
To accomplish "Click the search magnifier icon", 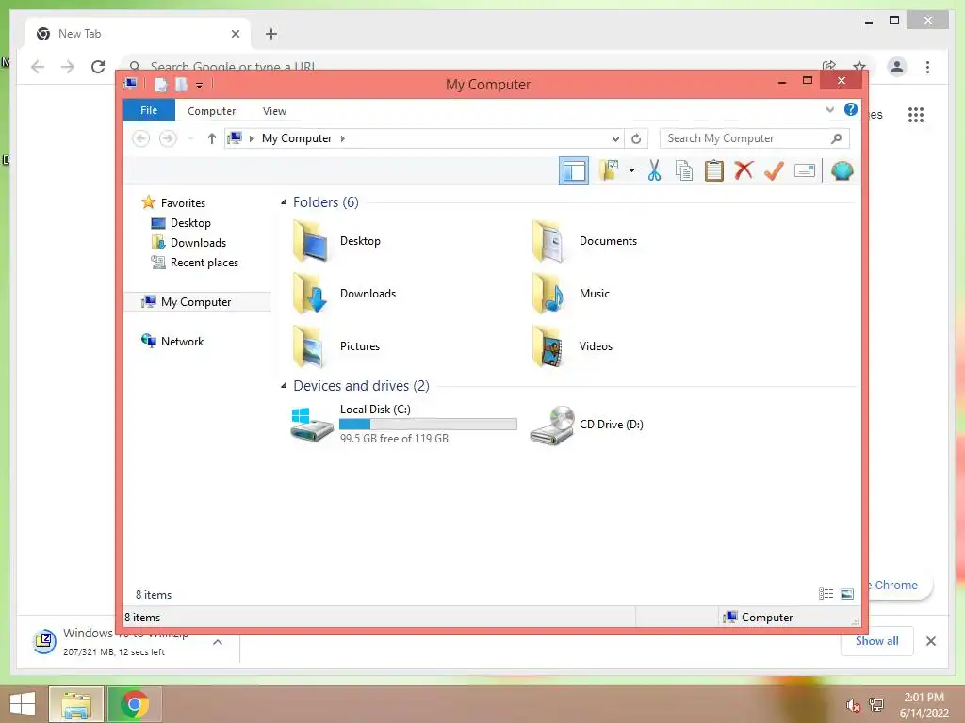I will click(836, 138).
